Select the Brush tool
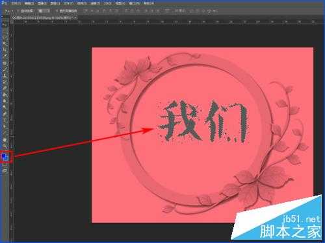This screenshot has width=325, height=243. point(5,69)
